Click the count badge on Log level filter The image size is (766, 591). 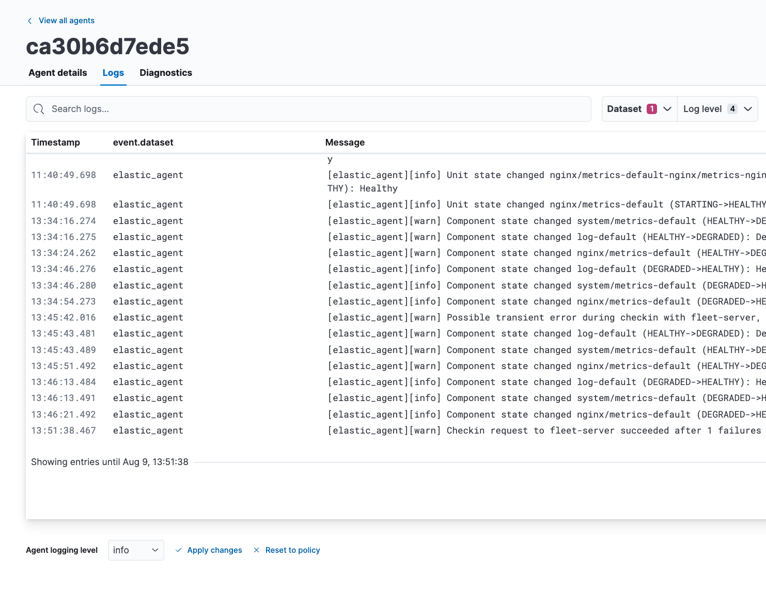tap(732, 109)
